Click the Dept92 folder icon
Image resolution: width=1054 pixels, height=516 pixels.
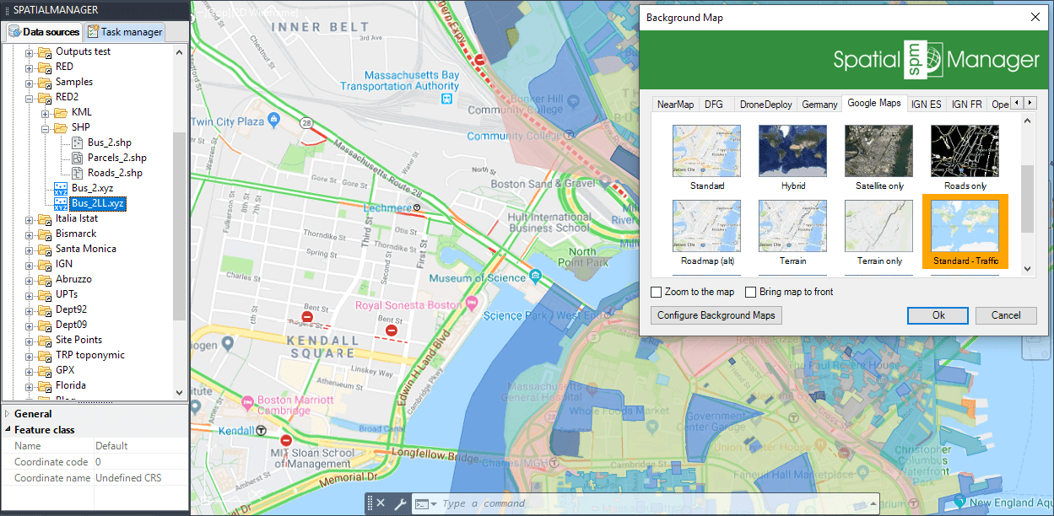coord(45,309)
